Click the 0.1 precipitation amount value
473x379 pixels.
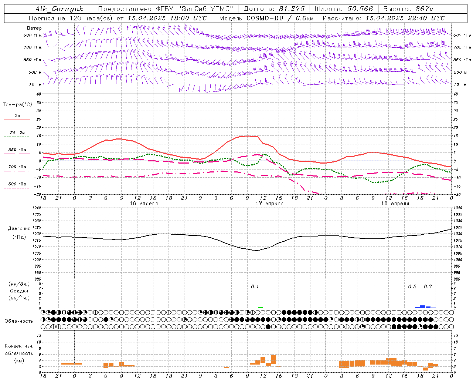[x=255, y=286]
